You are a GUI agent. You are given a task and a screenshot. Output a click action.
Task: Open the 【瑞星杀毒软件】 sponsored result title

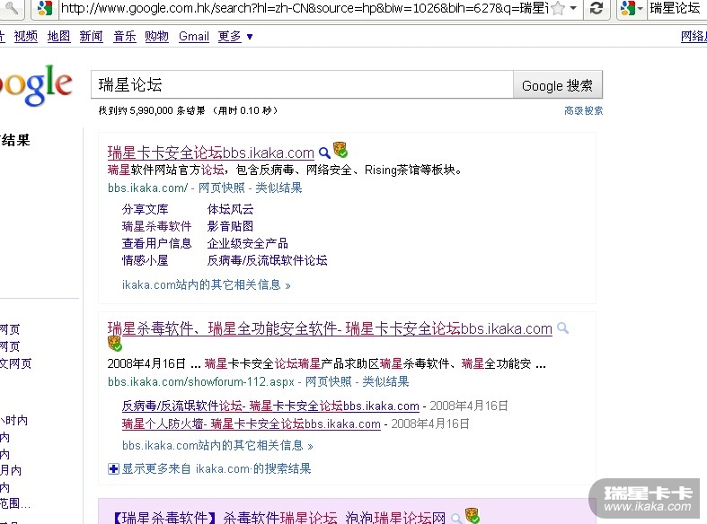coord(278,518)
